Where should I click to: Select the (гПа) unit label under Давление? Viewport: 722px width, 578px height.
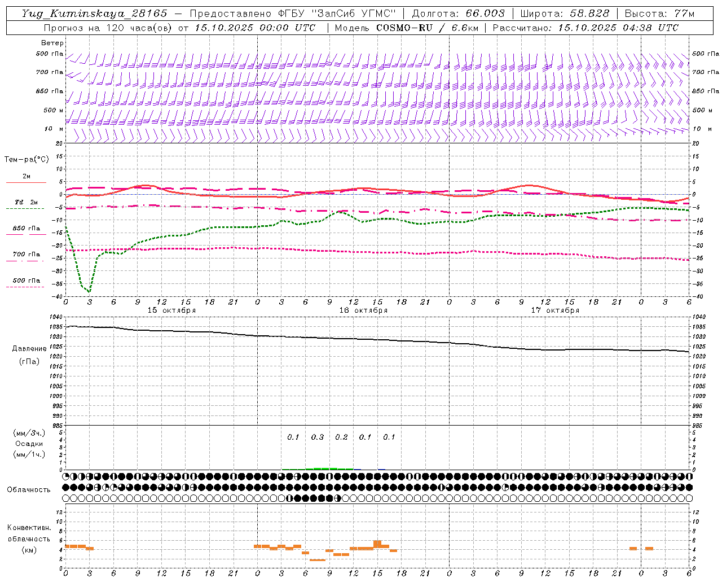(x=29, y=362)
